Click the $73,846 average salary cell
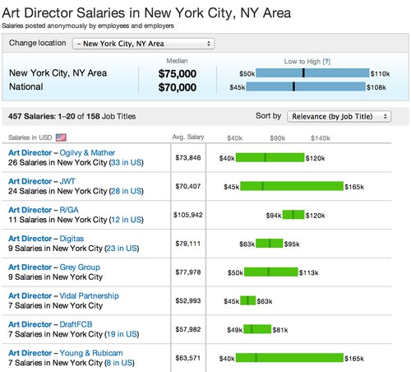 pyautogui.click(x=188, y=158)
